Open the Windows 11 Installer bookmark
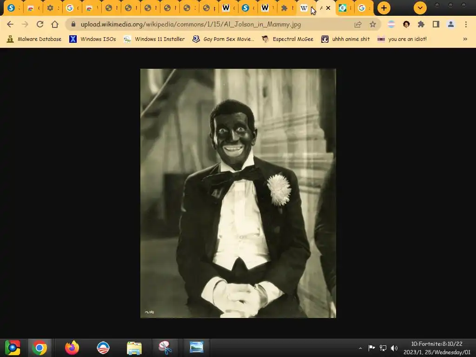 pos(154,39)
